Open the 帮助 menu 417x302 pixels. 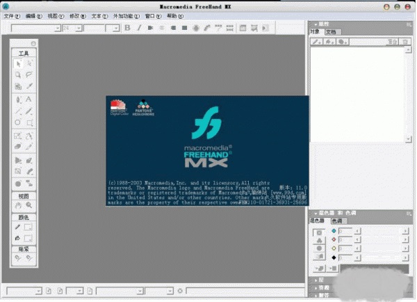(x=172, y=15)
